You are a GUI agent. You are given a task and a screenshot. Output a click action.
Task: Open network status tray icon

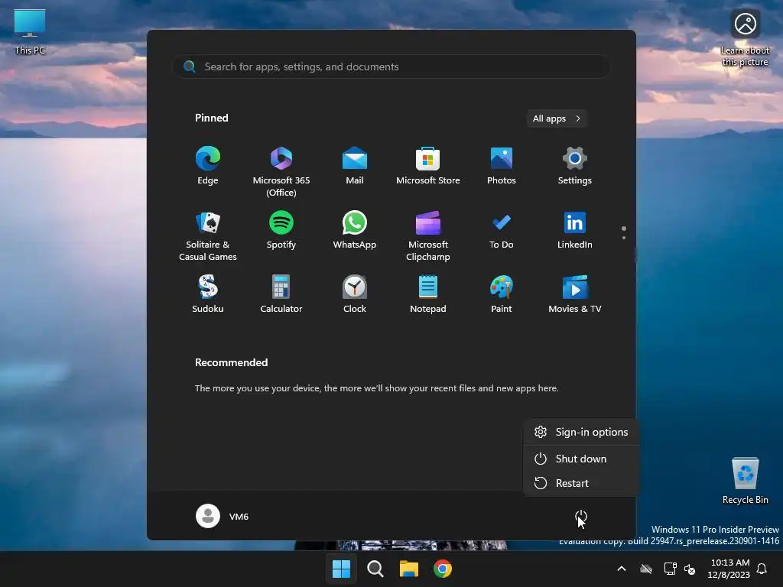[670, 569]
